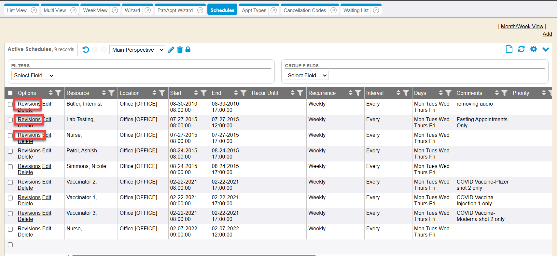This screenshot has width=558, height=256.
Task: Switch to the Week View tab
Action: tap(95, 10)
